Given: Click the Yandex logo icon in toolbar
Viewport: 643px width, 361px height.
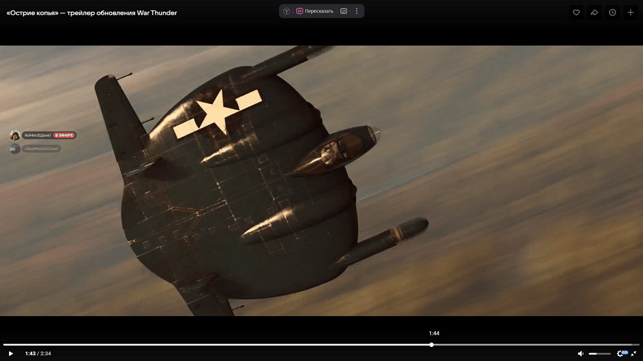Looking at the screenshot, I should point(287,11).
